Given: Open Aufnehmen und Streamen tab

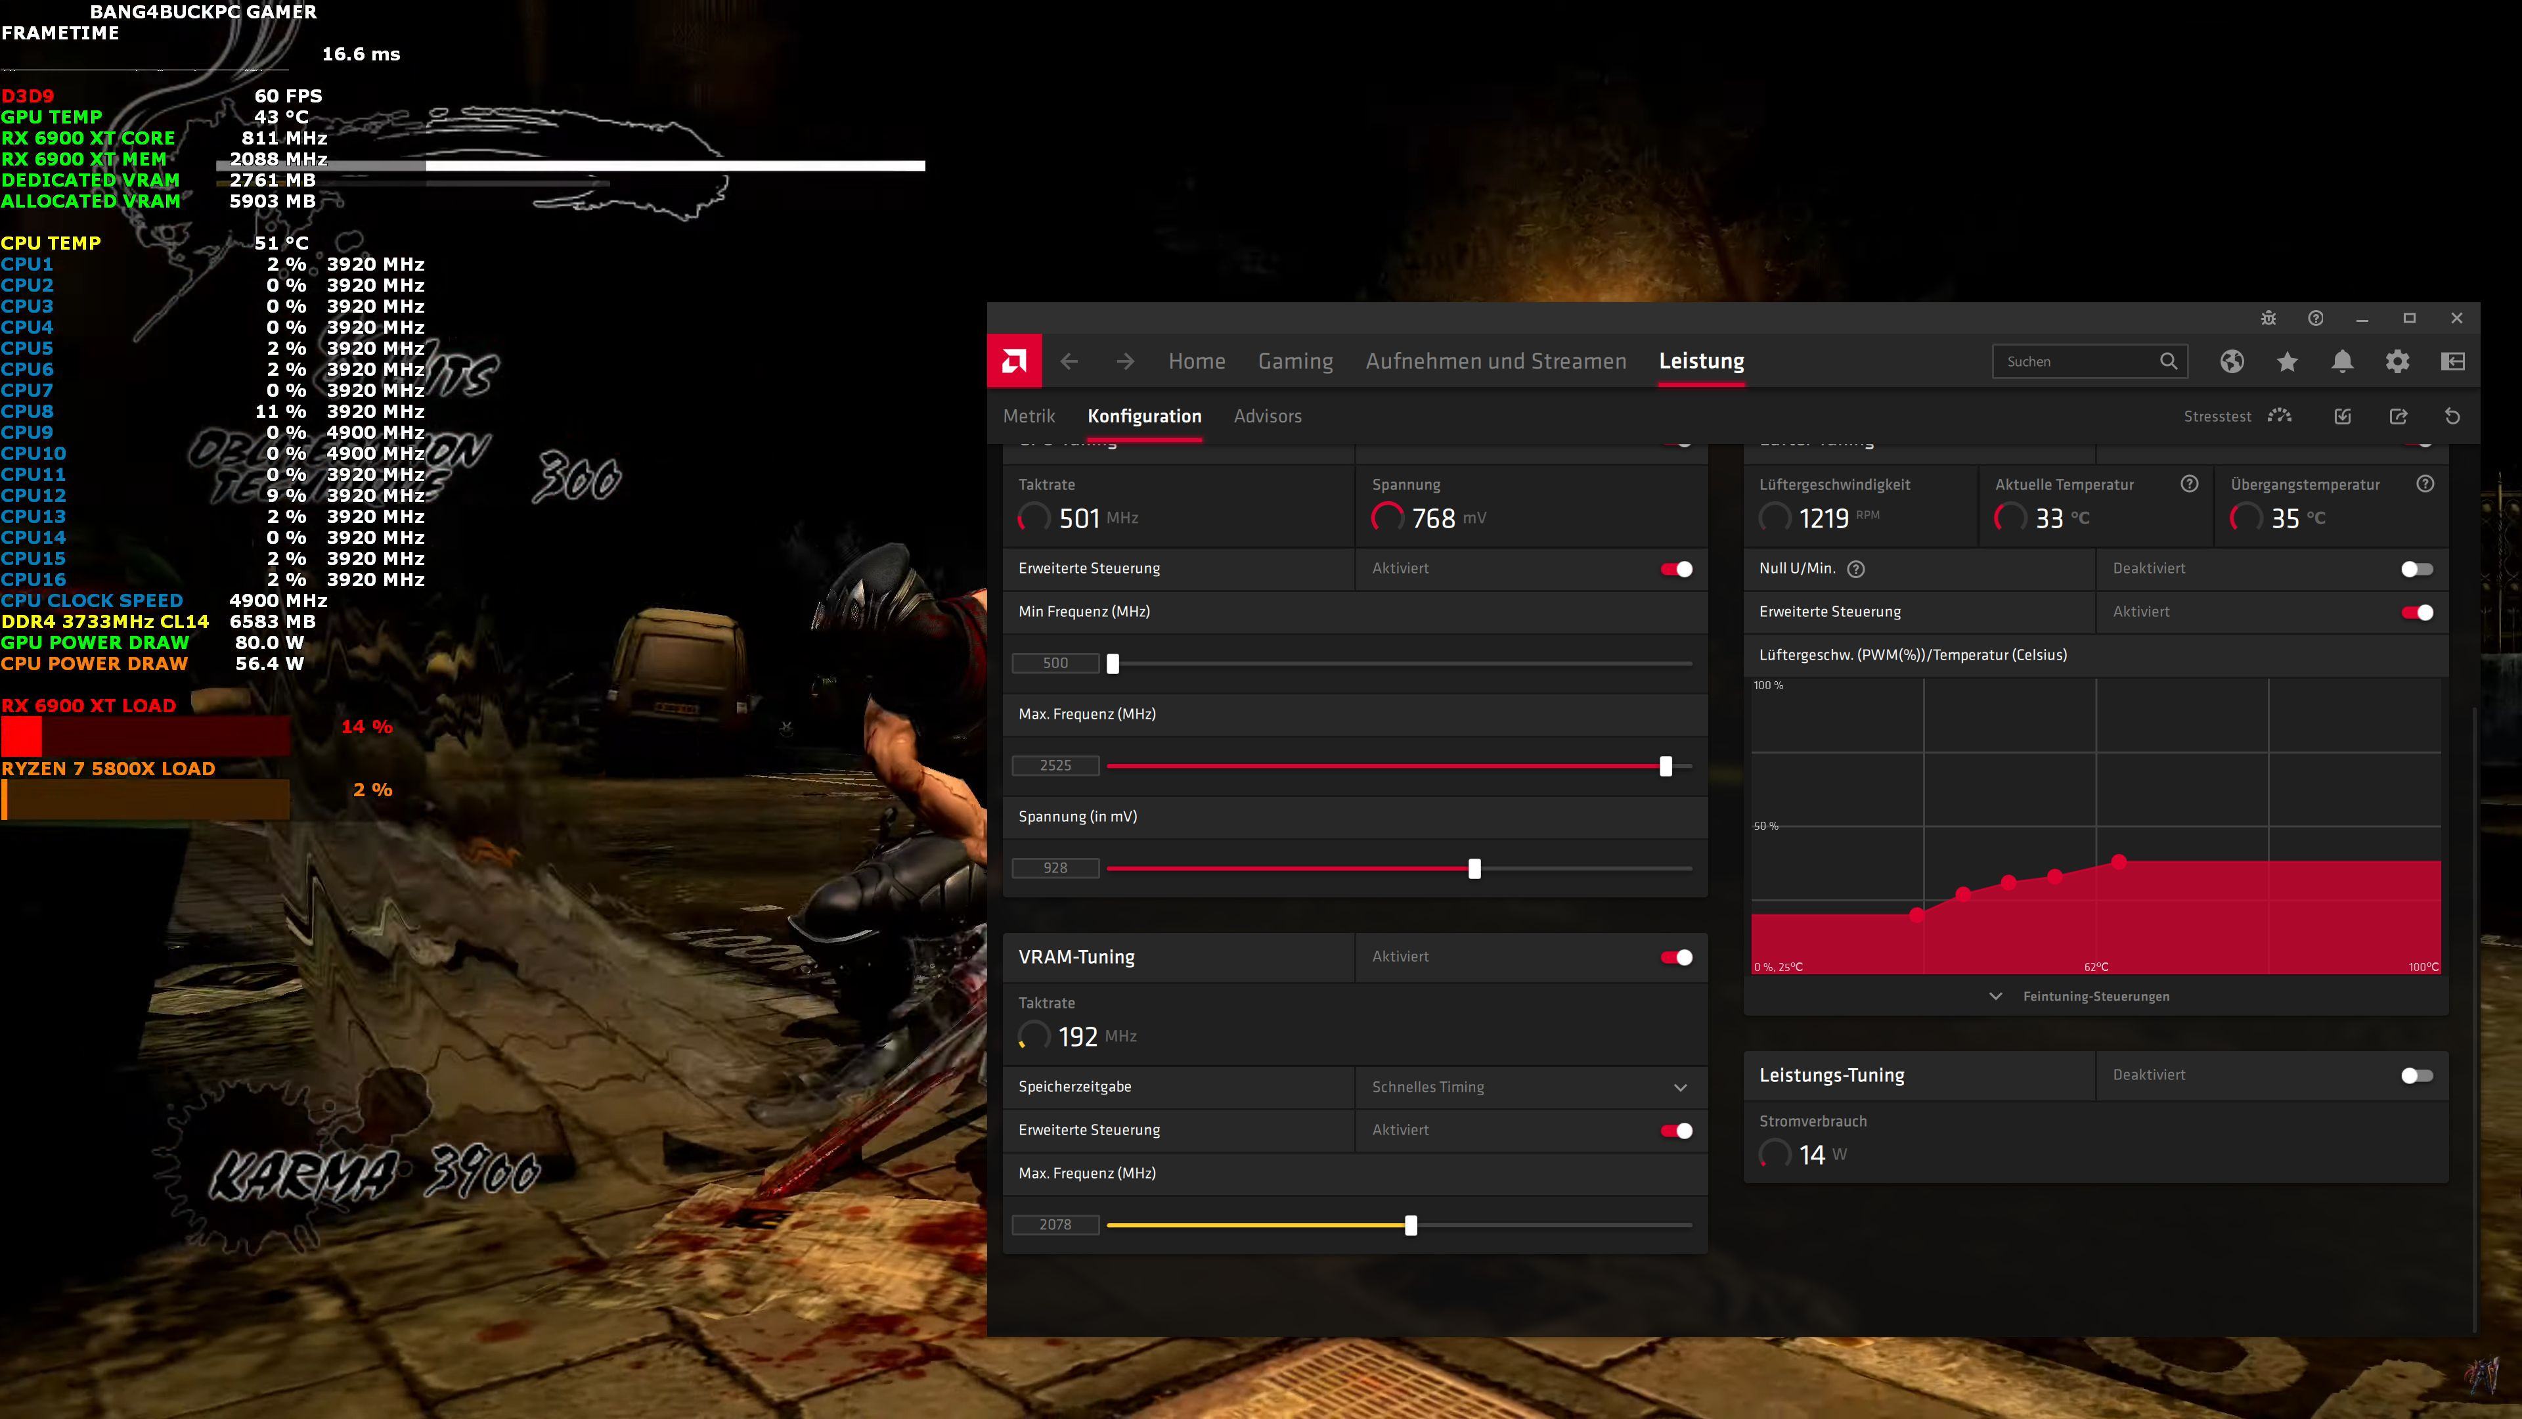Looking at the screenshot, I should point(1496,361).
